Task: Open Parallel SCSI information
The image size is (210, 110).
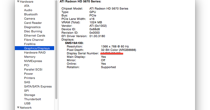Action: [33, 69]
